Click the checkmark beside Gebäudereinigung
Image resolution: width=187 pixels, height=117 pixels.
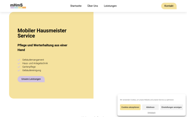point(19,70)
